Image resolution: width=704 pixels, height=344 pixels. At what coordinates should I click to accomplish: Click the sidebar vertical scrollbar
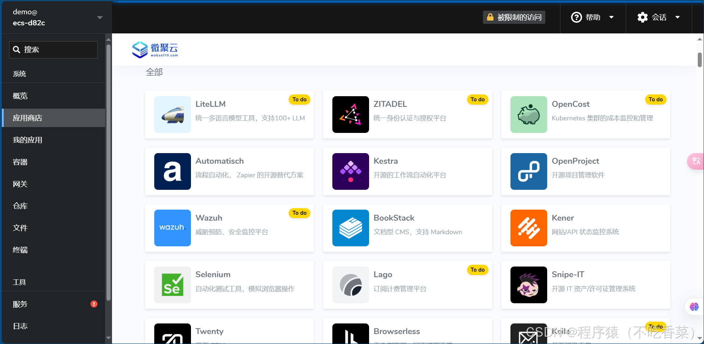tap(108, 173)
